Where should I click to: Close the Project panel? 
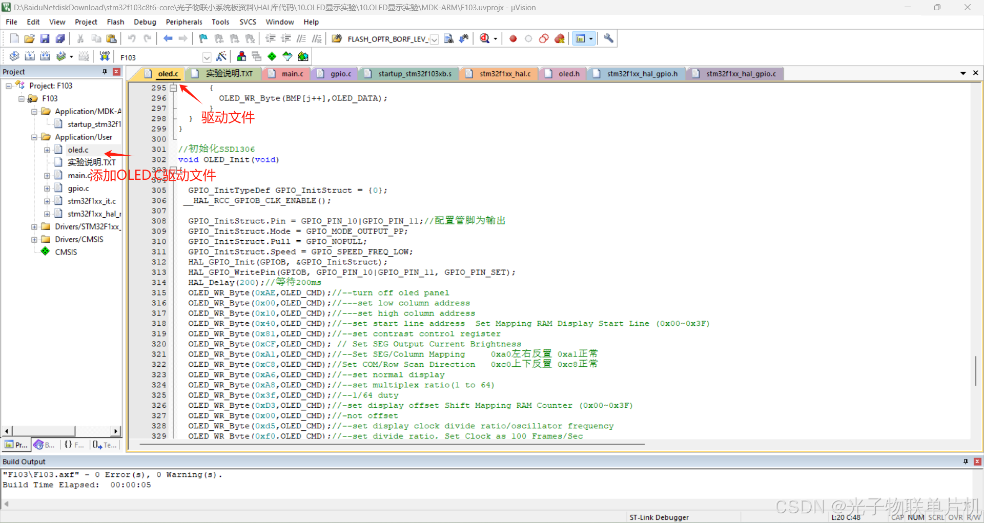click(x=116, y=72)
